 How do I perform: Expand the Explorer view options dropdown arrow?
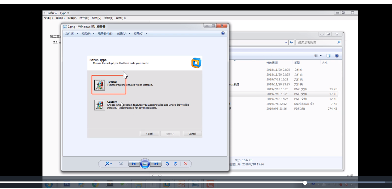click(321, 56)
